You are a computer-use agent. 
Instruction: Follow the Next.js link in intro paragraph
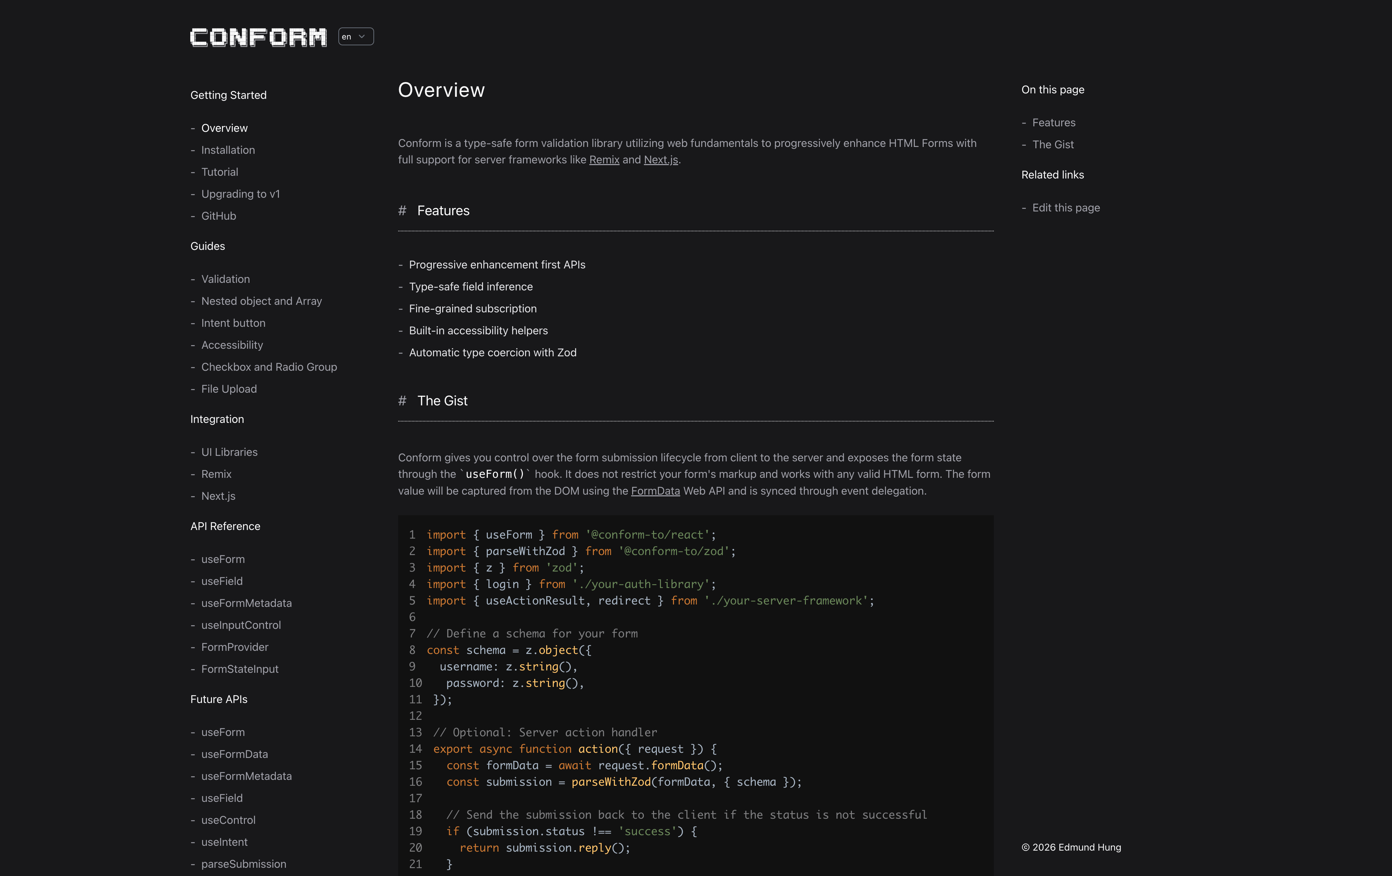[661, 159]
